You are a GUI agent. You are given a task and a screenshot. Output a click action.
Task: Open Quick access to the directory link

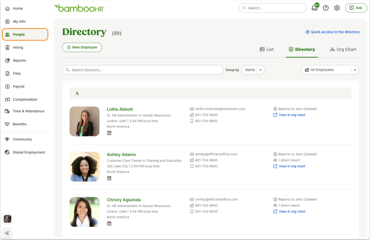tap(333, 32)
